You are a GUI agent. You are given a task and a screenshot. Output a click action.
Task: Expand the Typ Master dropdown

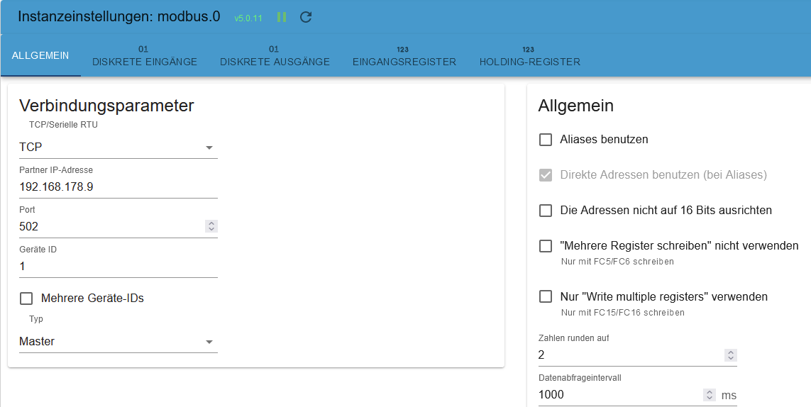coord(118,342)
